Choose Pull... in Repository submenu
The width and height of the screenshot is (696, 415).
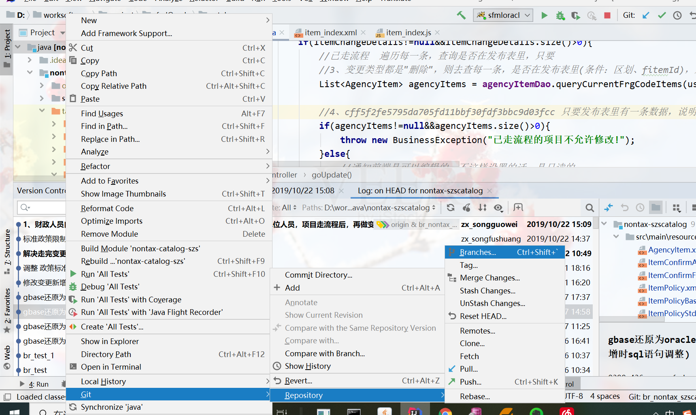click(x=505, y=369)
